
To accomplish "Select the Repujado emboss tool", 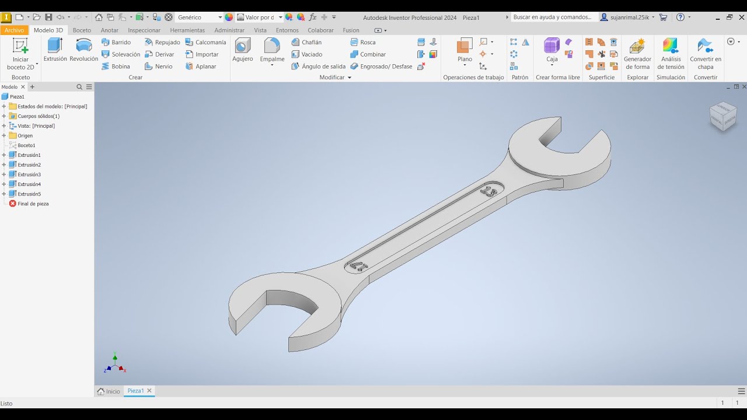I will [x=162, y=42].
